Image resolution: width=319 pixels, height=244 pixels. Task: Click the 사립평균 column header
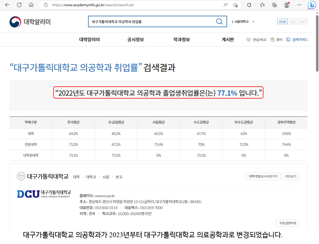(159, 122)
